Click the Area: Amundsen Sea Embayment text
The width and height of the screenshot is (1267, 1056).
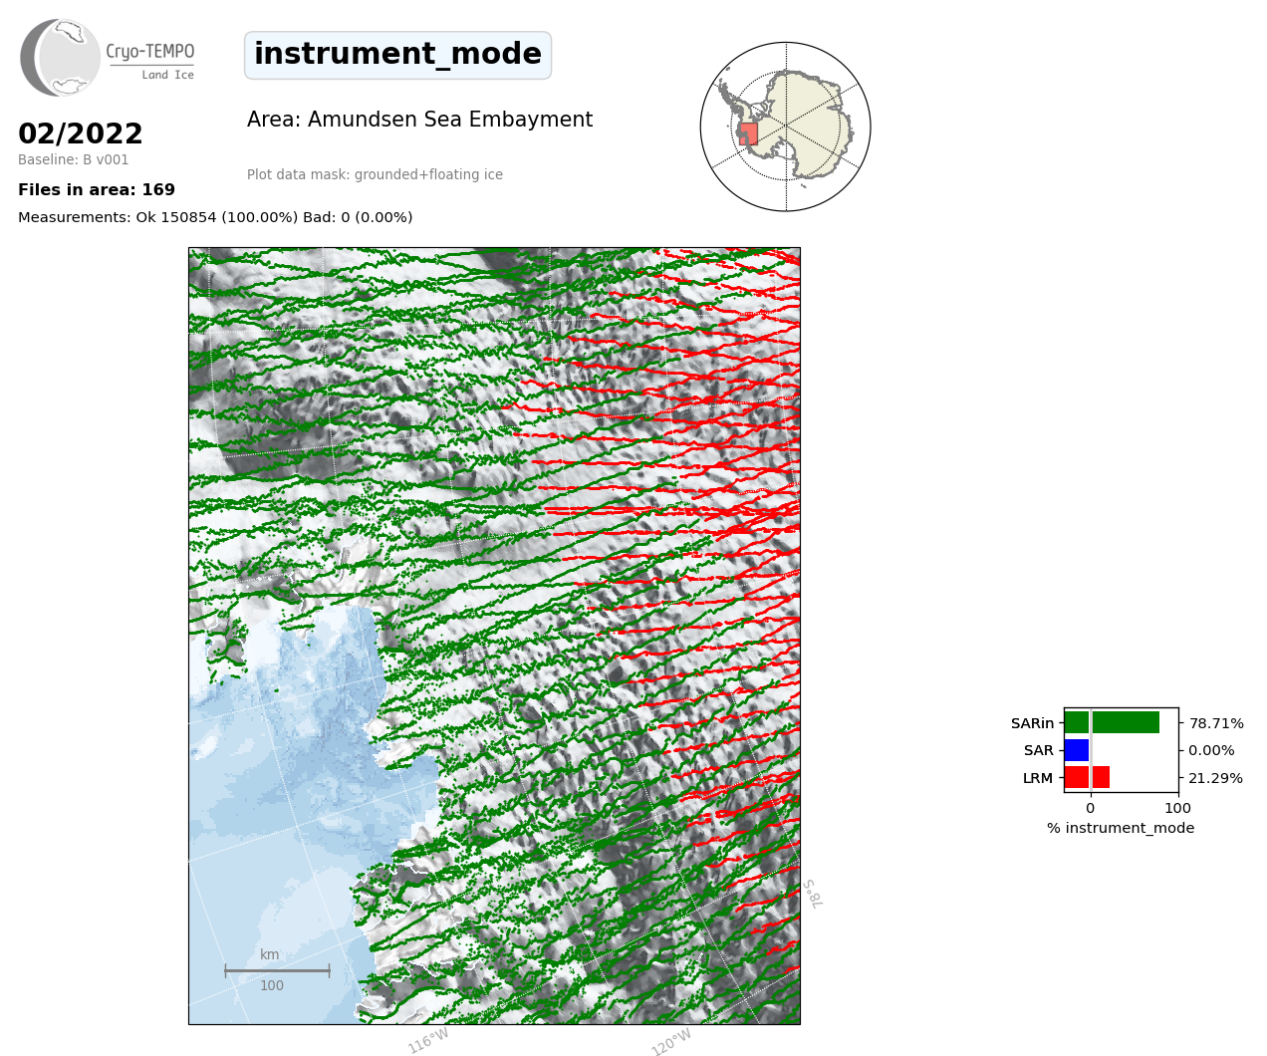pyautogui.click(x=419, y=120)
